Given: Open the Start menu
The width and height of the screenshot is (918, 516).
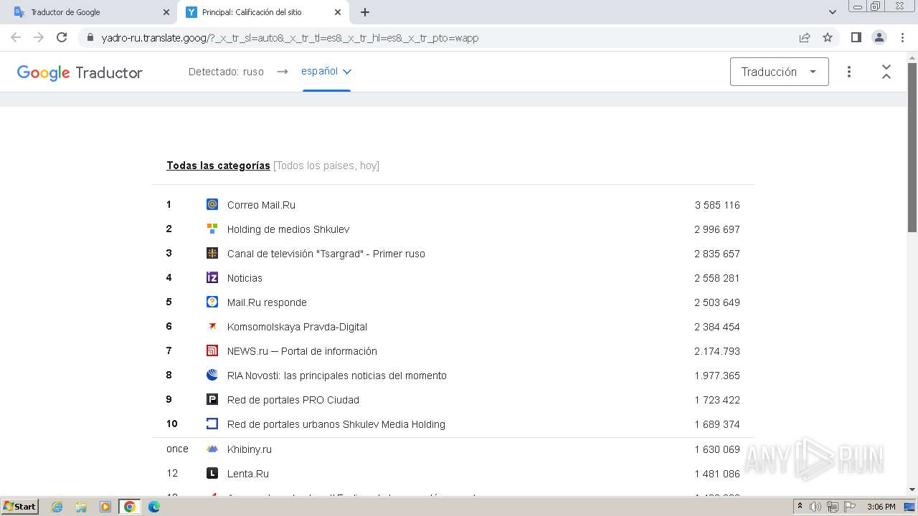Looking at the screenshot, I should [x=19, y=507].
